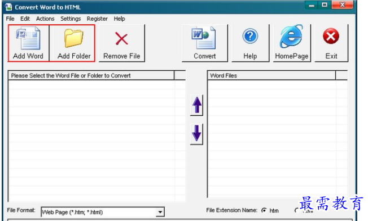This screenshot has width=368, height=221.
Task: Click the Word Files column header
Action: [271, 75]
